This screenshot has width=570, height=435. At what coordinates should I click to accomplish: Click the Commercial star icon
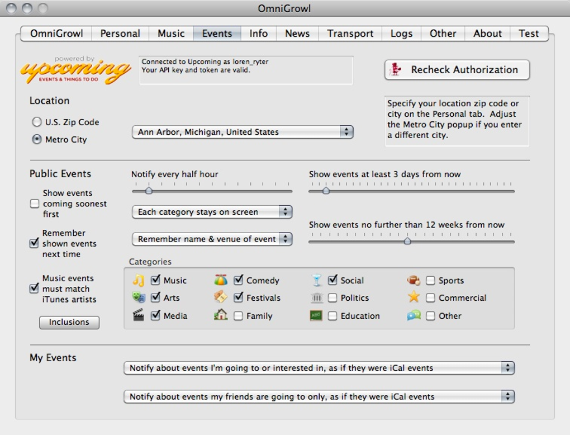[414, 297]
